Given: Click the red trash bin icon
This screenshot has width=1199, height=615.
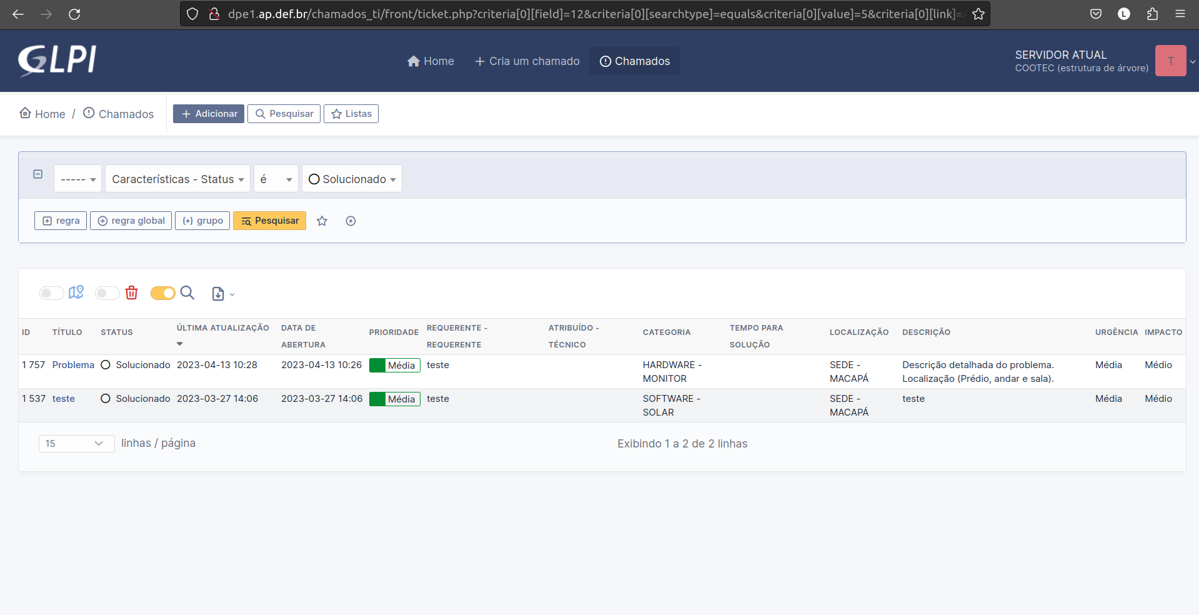Looking at the screenshot, I should (x=131, y=292).
